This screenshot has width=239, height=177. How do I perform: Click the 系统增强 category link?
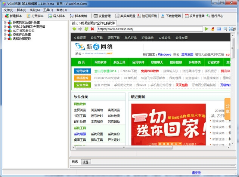click(x=80, y=134)
